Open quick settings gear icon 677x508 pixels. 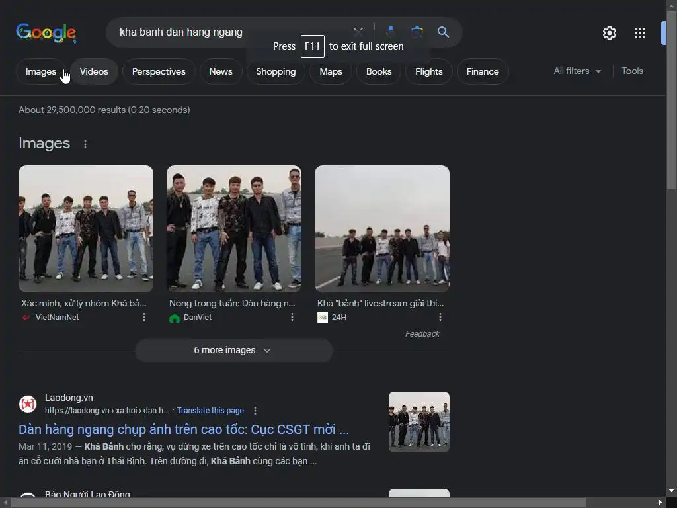[x=609, y=33]
